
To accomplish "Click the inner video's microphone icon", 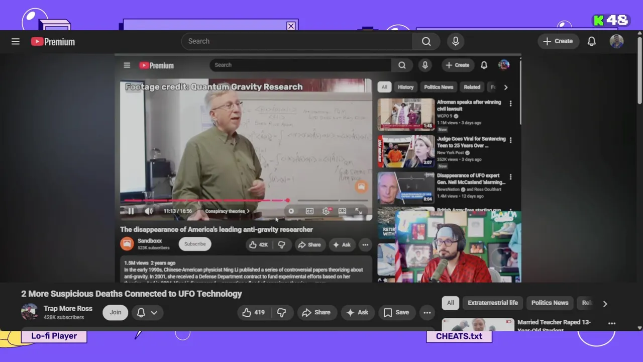I will click(x=425, y=65).
